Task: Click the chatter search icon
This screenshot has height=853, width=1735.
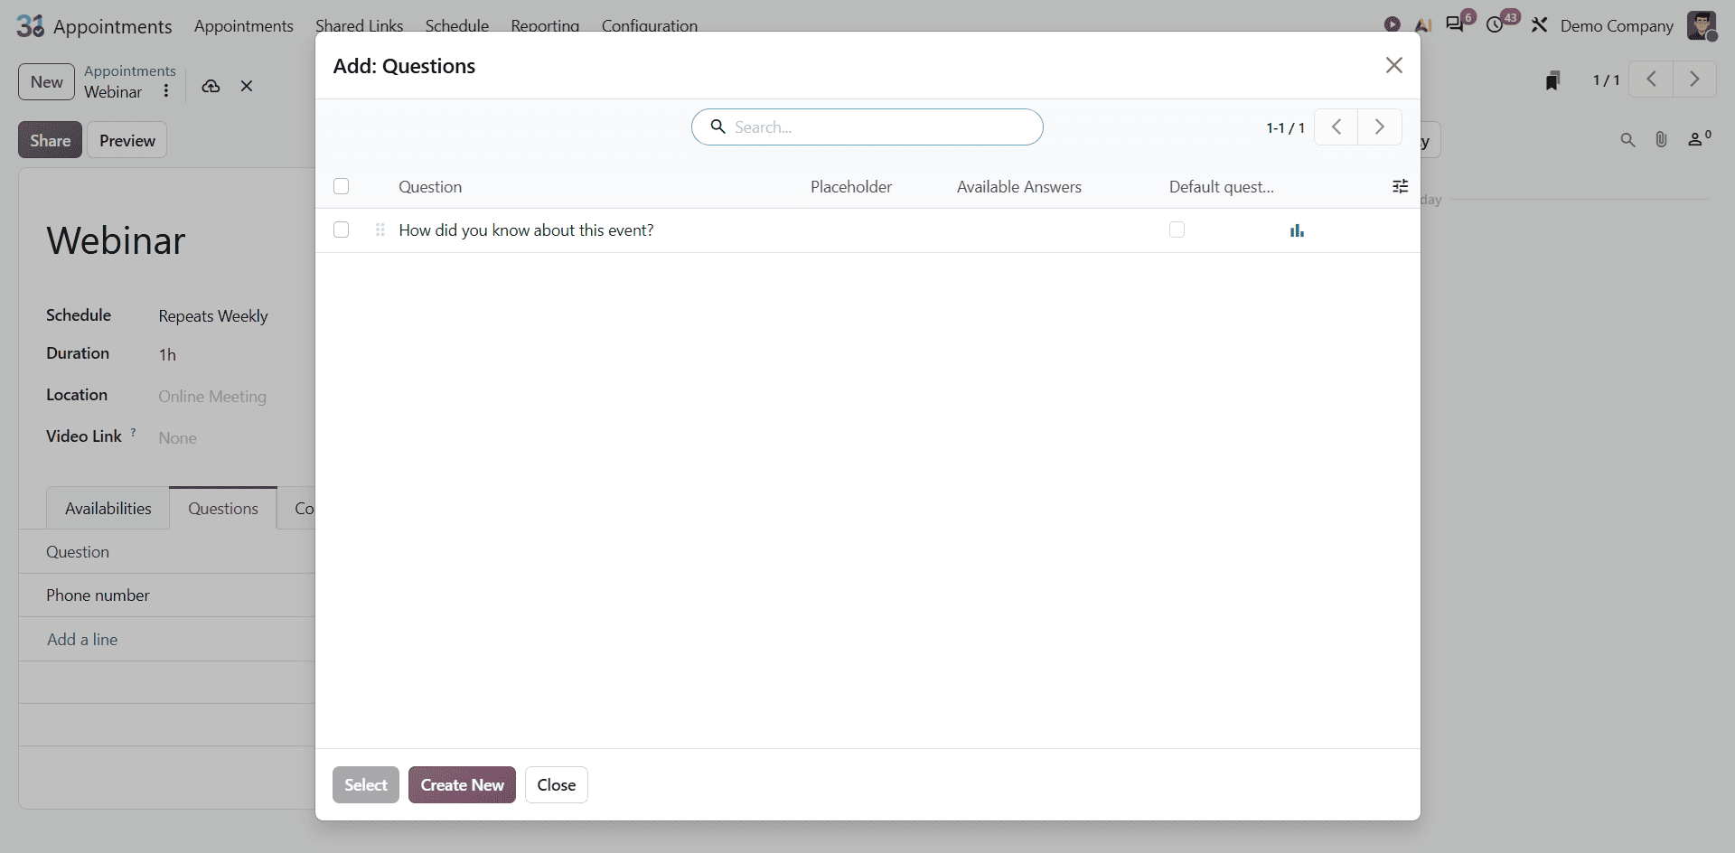Action: tap(1627, 140)
